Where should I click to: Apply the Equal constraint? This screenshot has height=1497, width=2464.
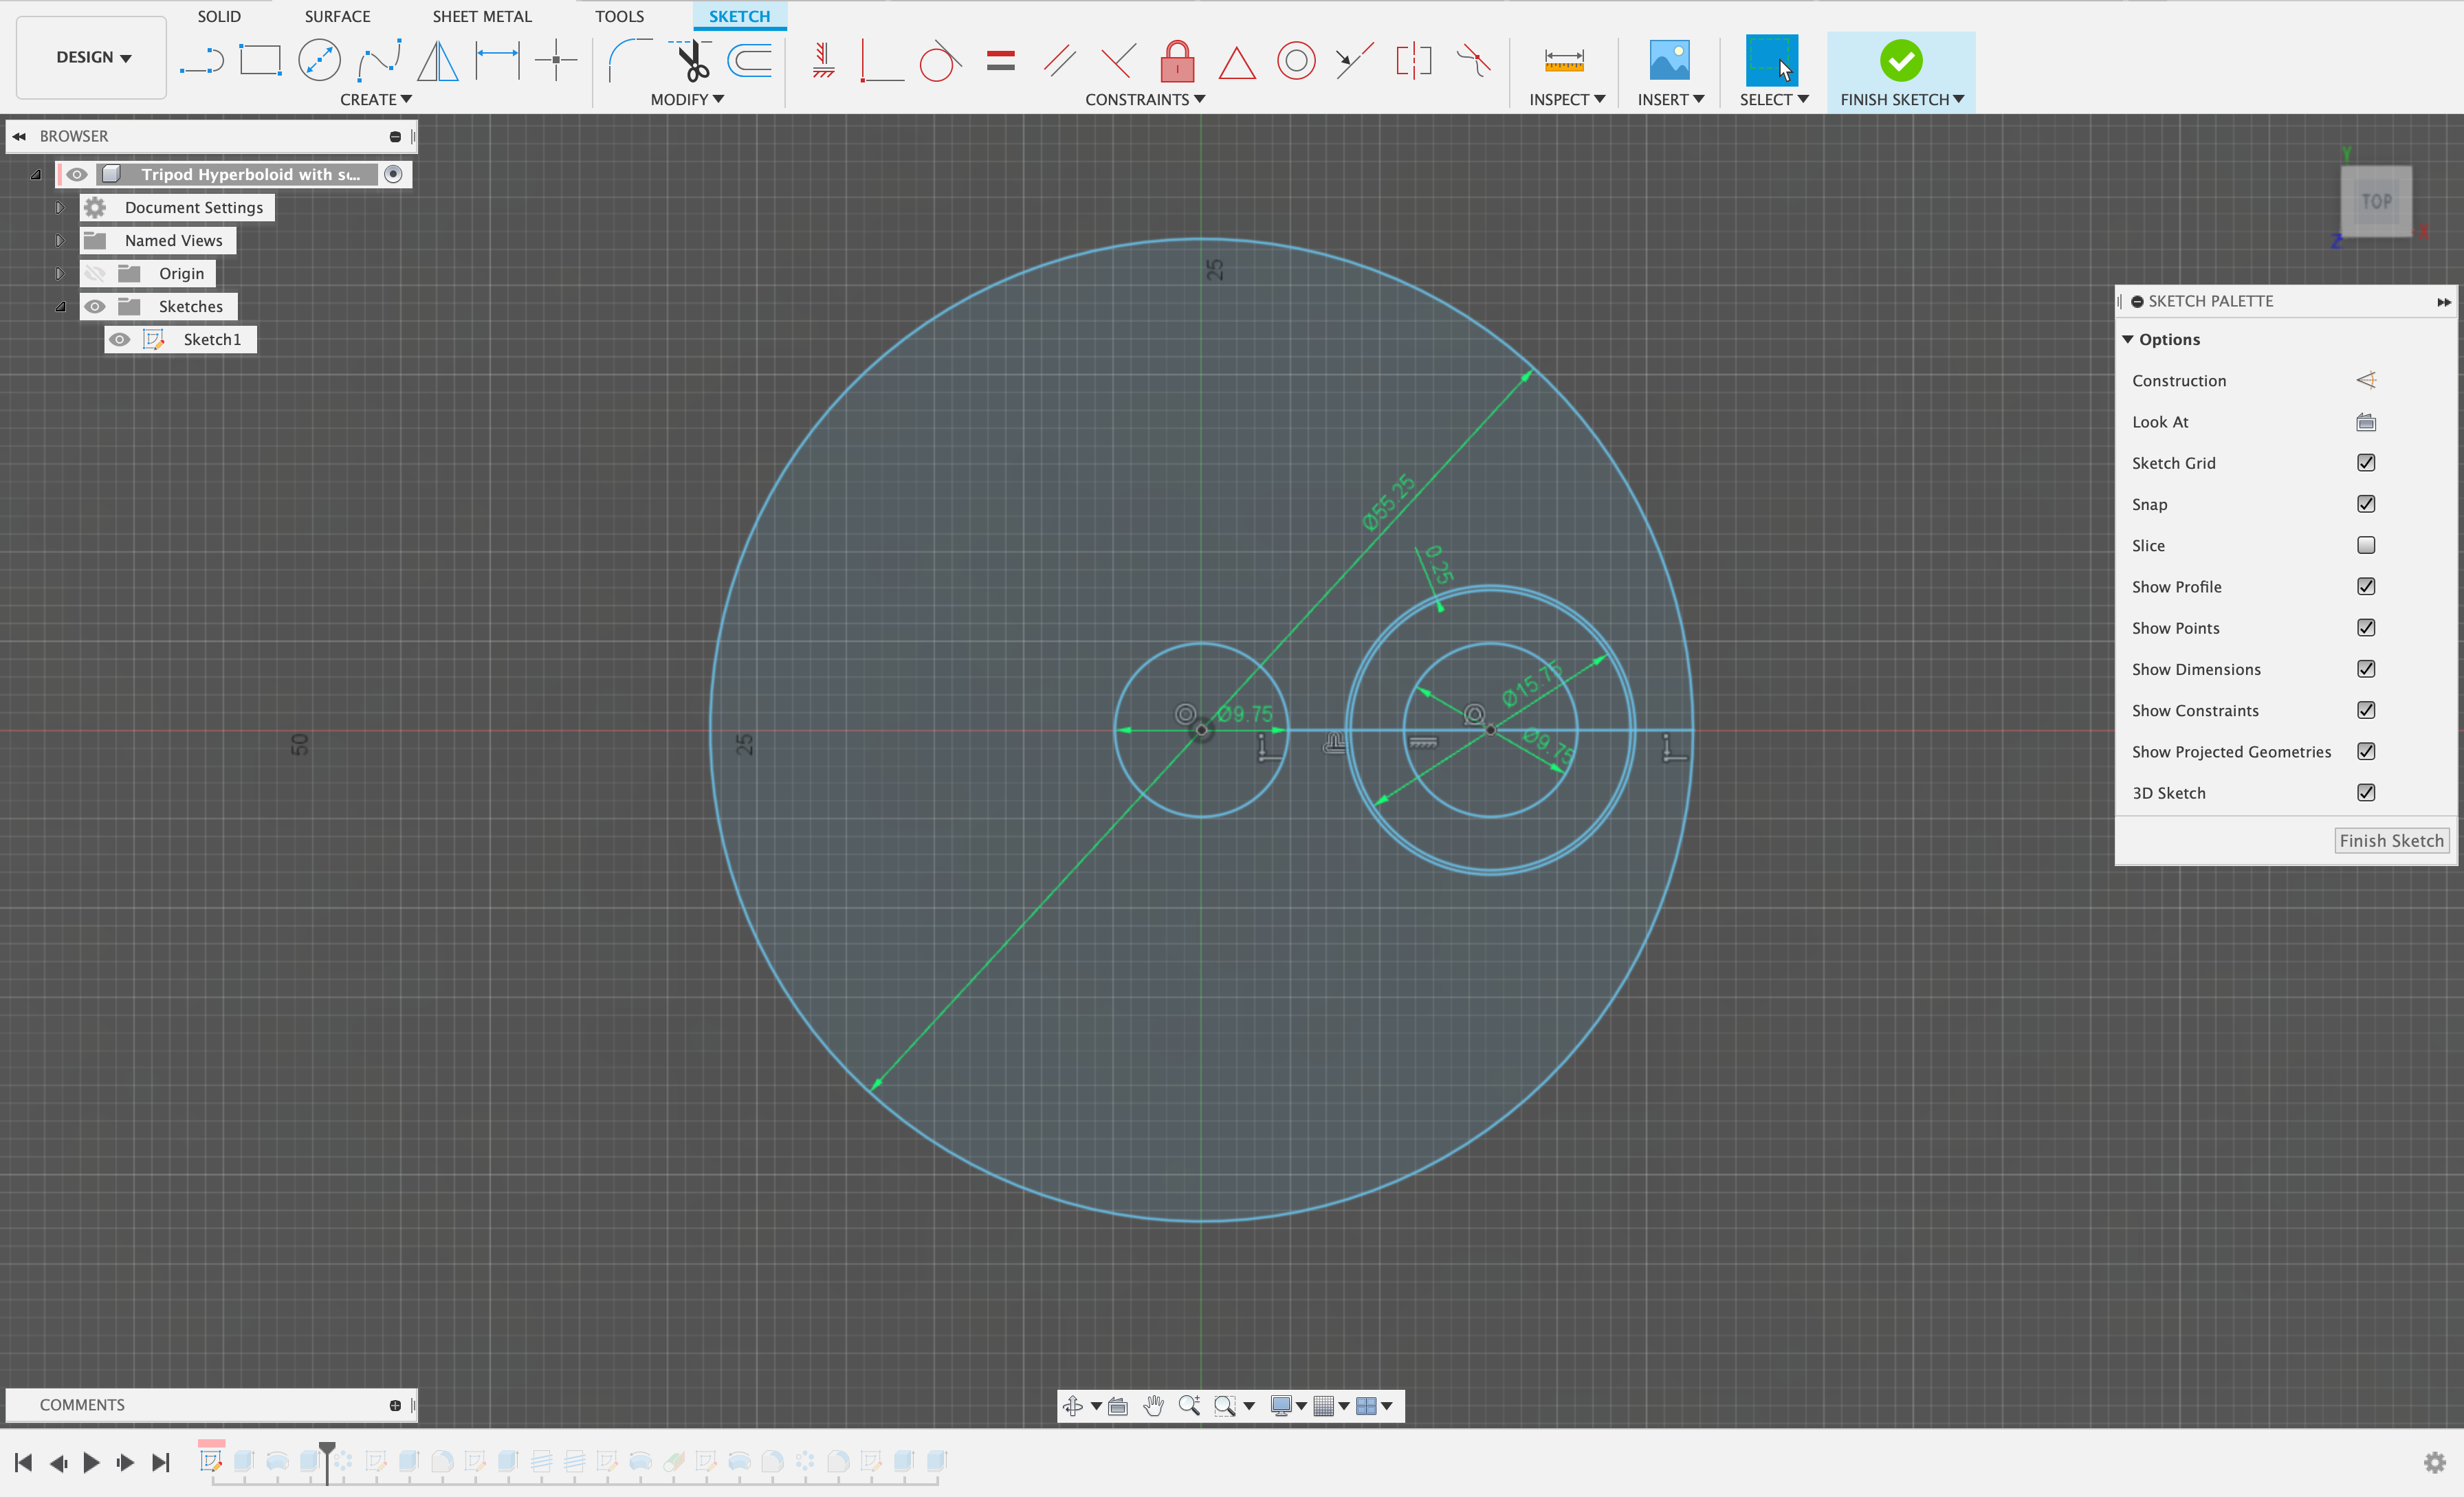click(1001, 60)
